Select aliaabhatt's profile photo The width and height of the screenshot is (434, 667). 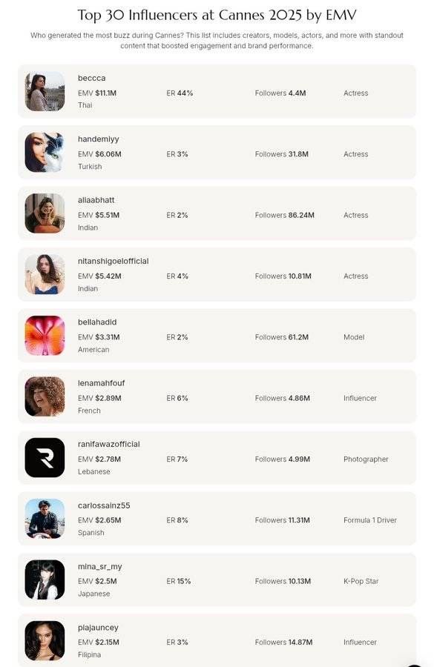click(x=45, y=213)
